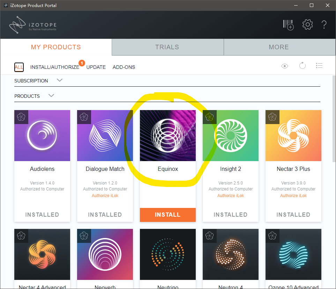Viewport: 336px width, 289px height.
Task: Select the Dialogue Match product artwork
Action: 105,136
